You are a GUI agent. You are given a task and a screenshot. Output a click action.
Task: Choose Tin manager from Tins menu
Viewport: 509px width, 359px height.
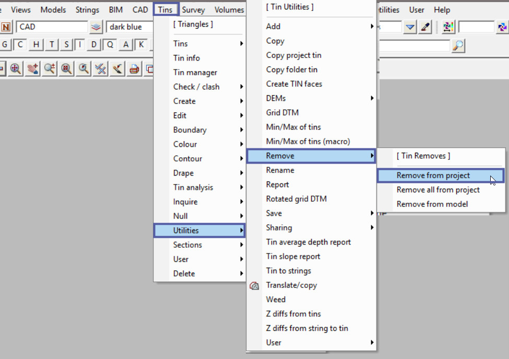click(195, 73)
